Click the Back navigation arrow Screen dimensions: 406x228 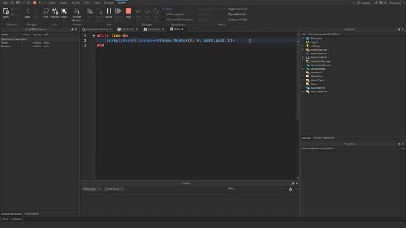pyautogui.click(x=28, y=11)
